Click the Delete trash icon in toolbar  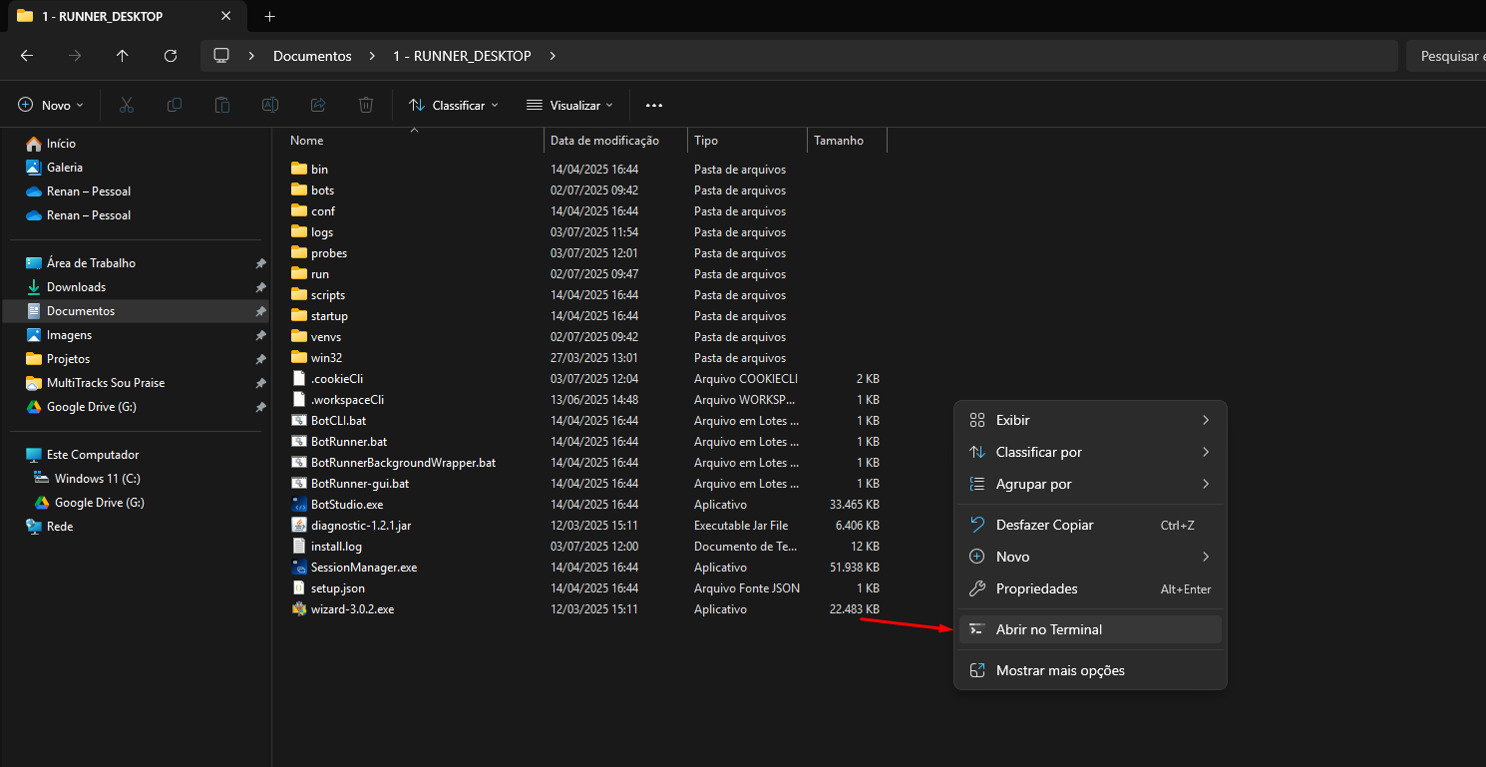click(x=366, y=105)
